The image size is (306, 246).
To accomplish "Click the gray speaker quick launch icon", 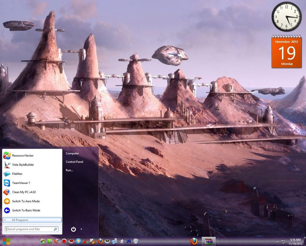I will [x=136, y=241].
